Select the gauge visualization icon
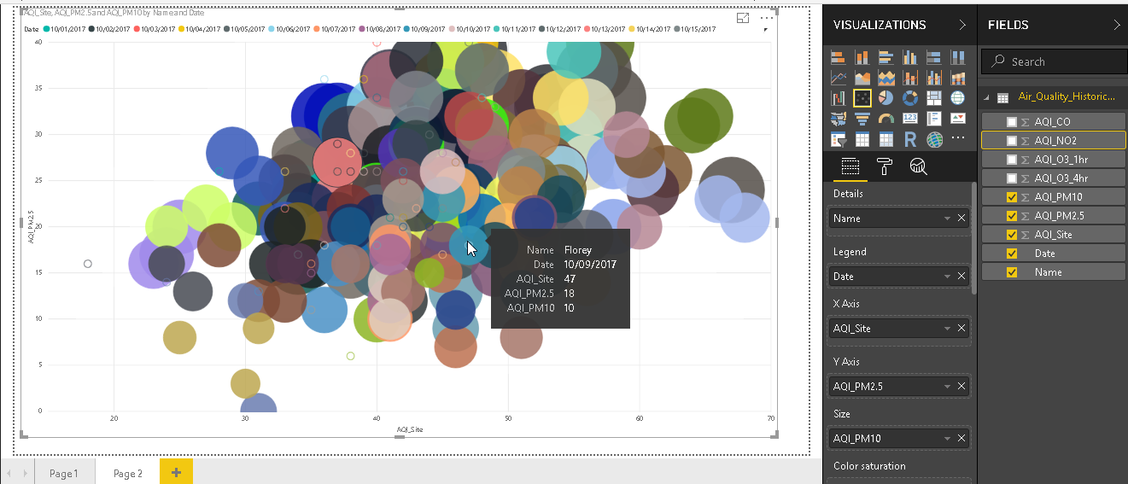1128x484 pixels. point(886,119)
